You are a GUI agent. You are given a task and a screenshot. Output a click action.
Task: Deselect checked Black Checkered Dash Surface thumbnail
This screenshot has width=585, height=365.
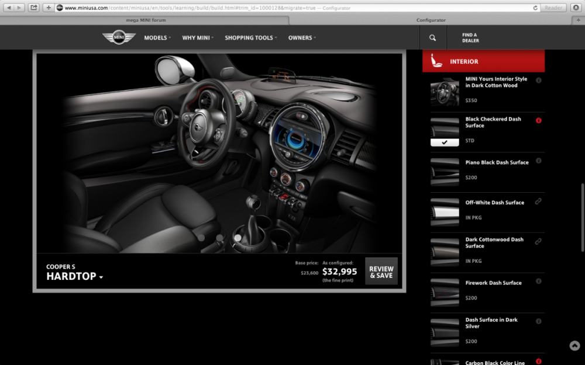pos(445,132)
